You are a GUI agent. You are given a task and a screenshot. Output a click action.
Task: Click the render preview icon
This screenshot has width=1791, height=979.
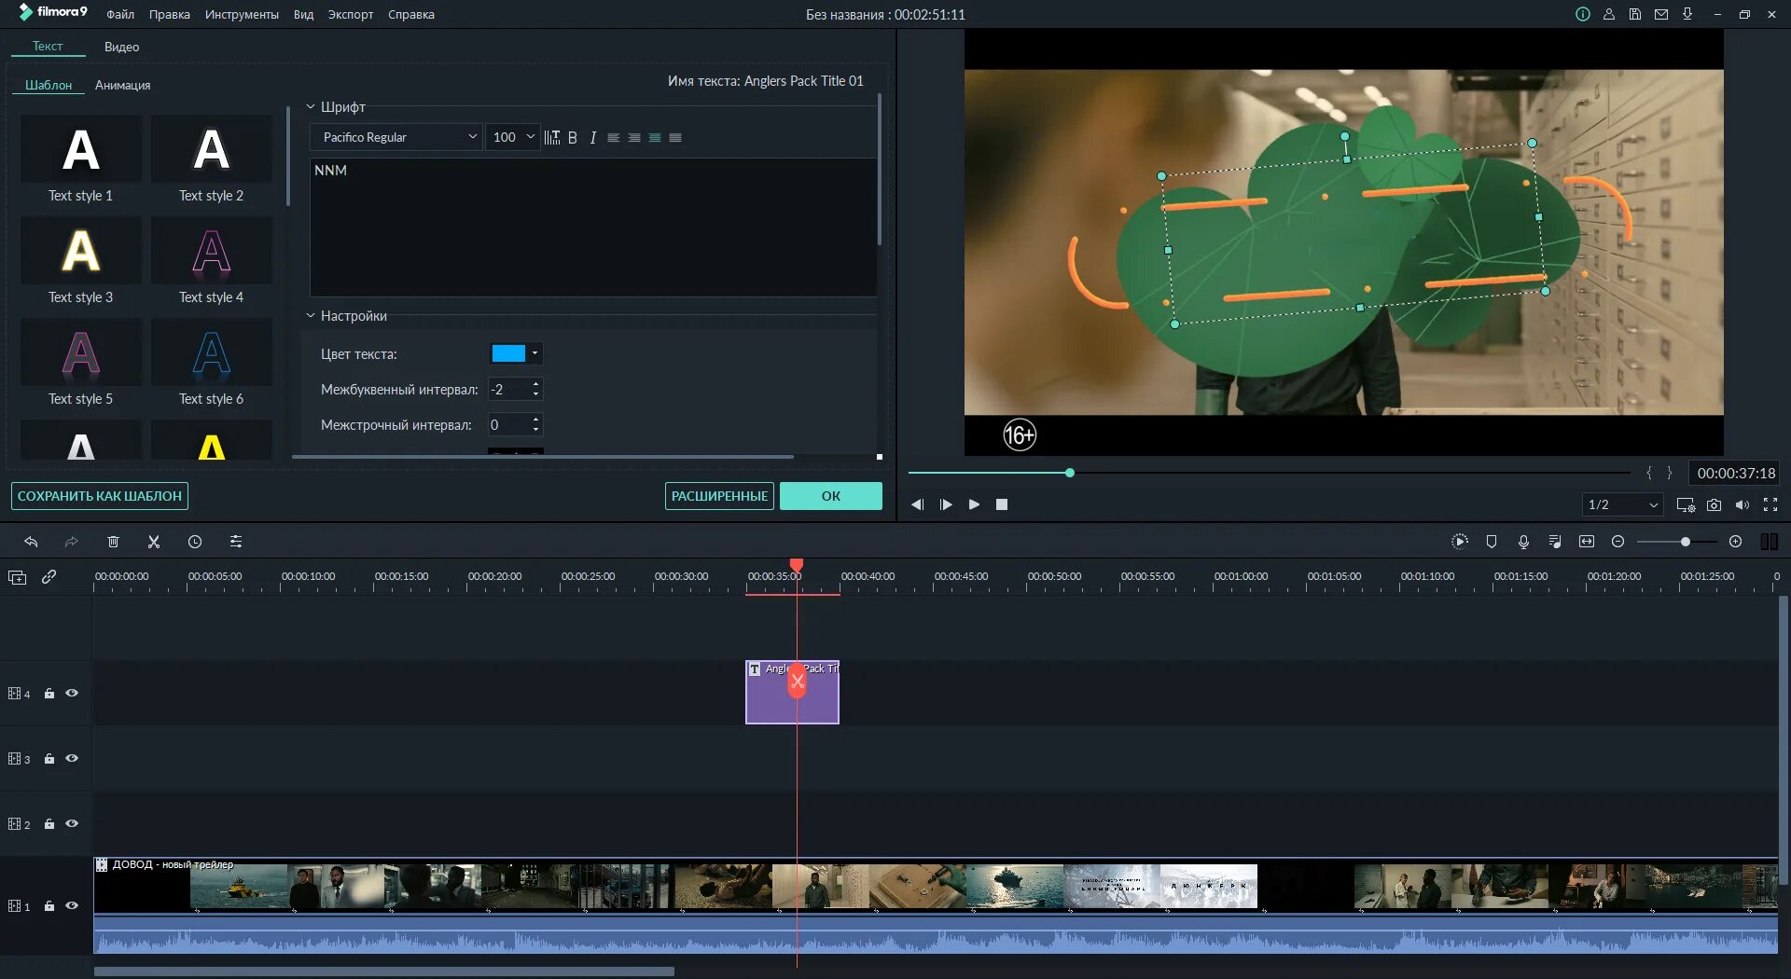point(1460,542)
